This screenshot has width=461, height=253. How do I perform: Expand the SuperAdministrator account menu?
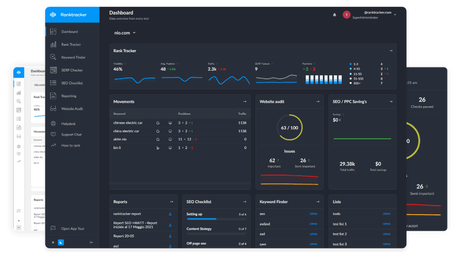(x=395, y=14)
